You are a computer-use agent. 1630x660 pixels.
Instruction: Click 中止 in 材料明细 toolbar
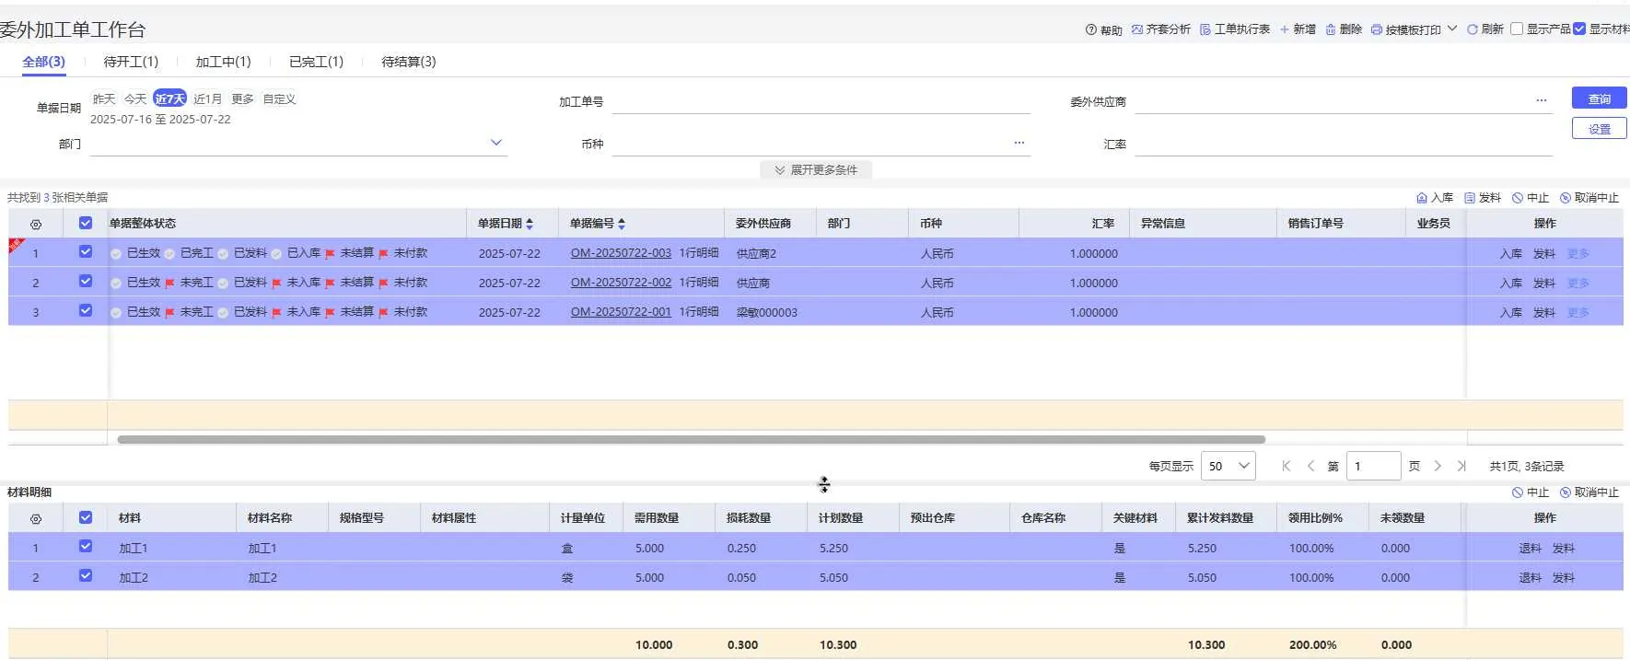pos(1531,492)
